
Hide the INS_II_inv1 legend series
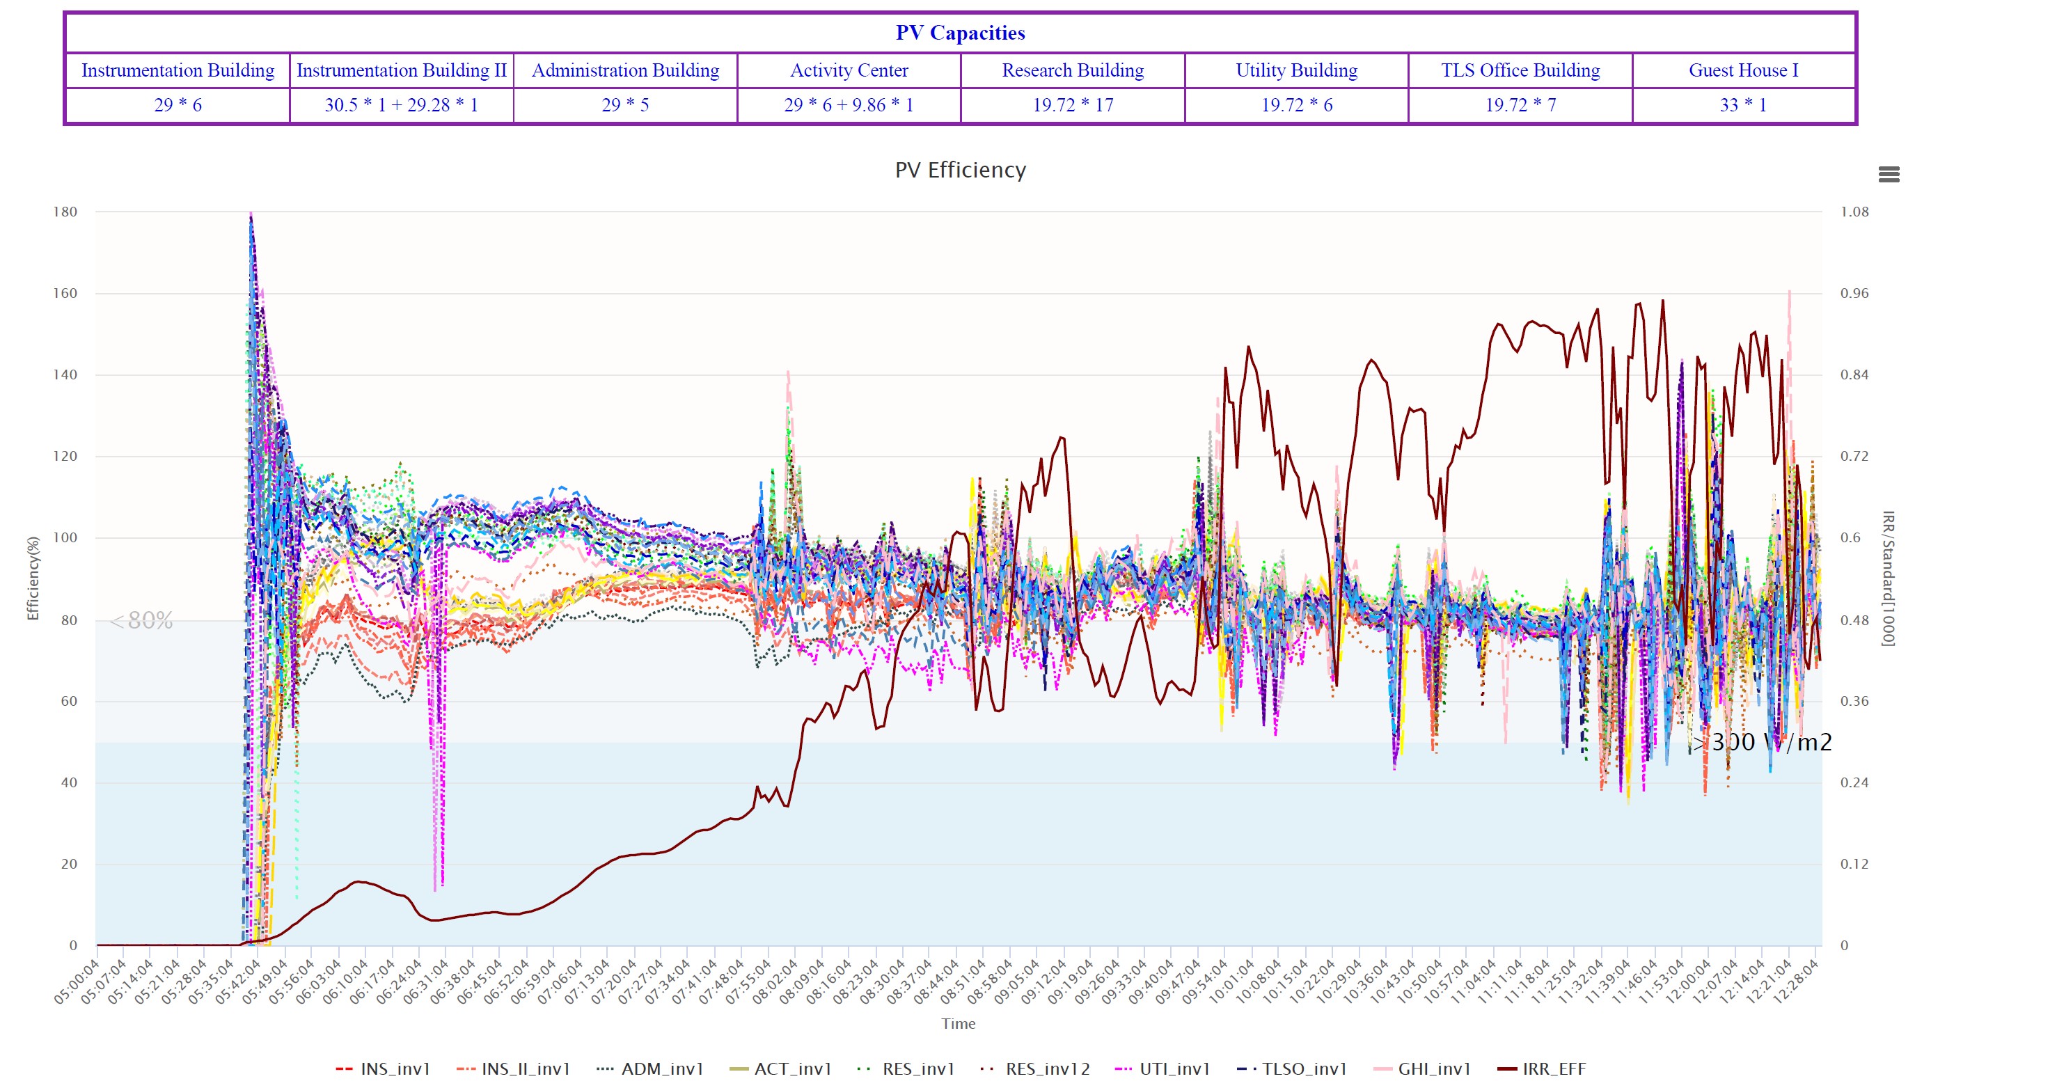click(x=525, y=1068)
